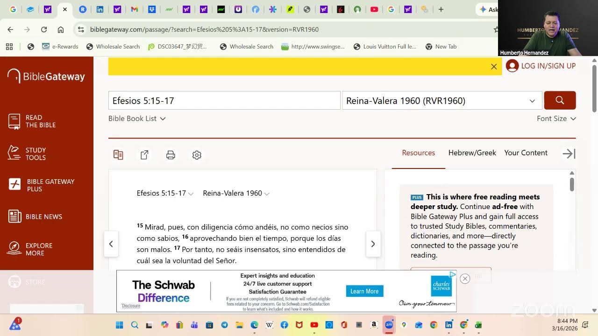This screenshot has width=598, height=336.
Task: Click LOG IN/SIGN UP link
Action: [x=548, y=66]
